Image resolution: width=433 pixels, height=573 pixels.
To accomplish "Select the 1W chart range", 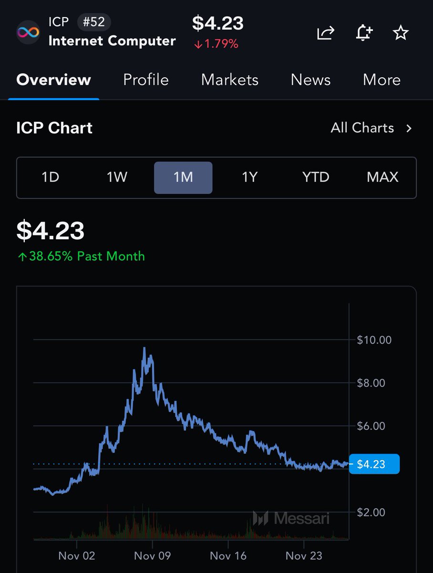I will (x=117, y=177).
